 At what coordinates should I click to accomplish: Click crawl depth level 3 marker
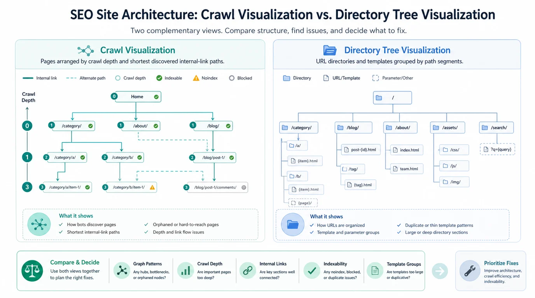(x=27, y=187)
